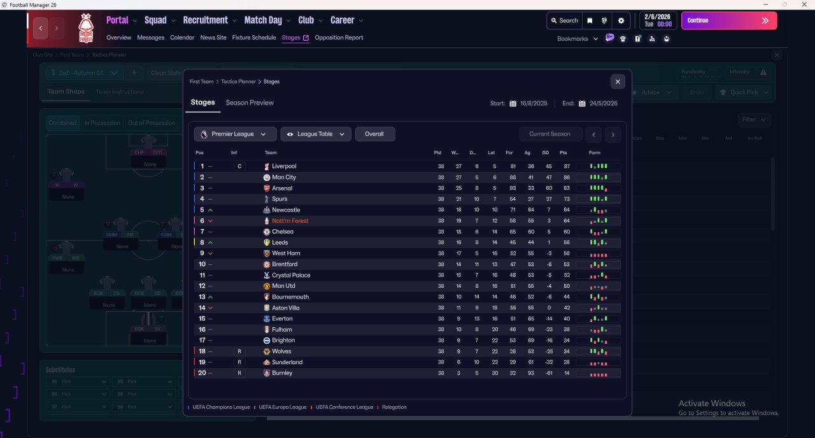
Task: Click the Crystal Palace team name
Action: 291,275
